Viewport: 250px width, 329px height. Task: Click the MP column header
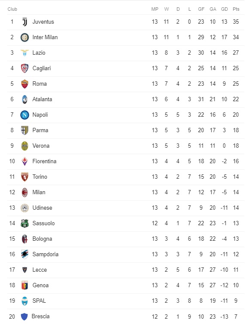tap(155, 9)
